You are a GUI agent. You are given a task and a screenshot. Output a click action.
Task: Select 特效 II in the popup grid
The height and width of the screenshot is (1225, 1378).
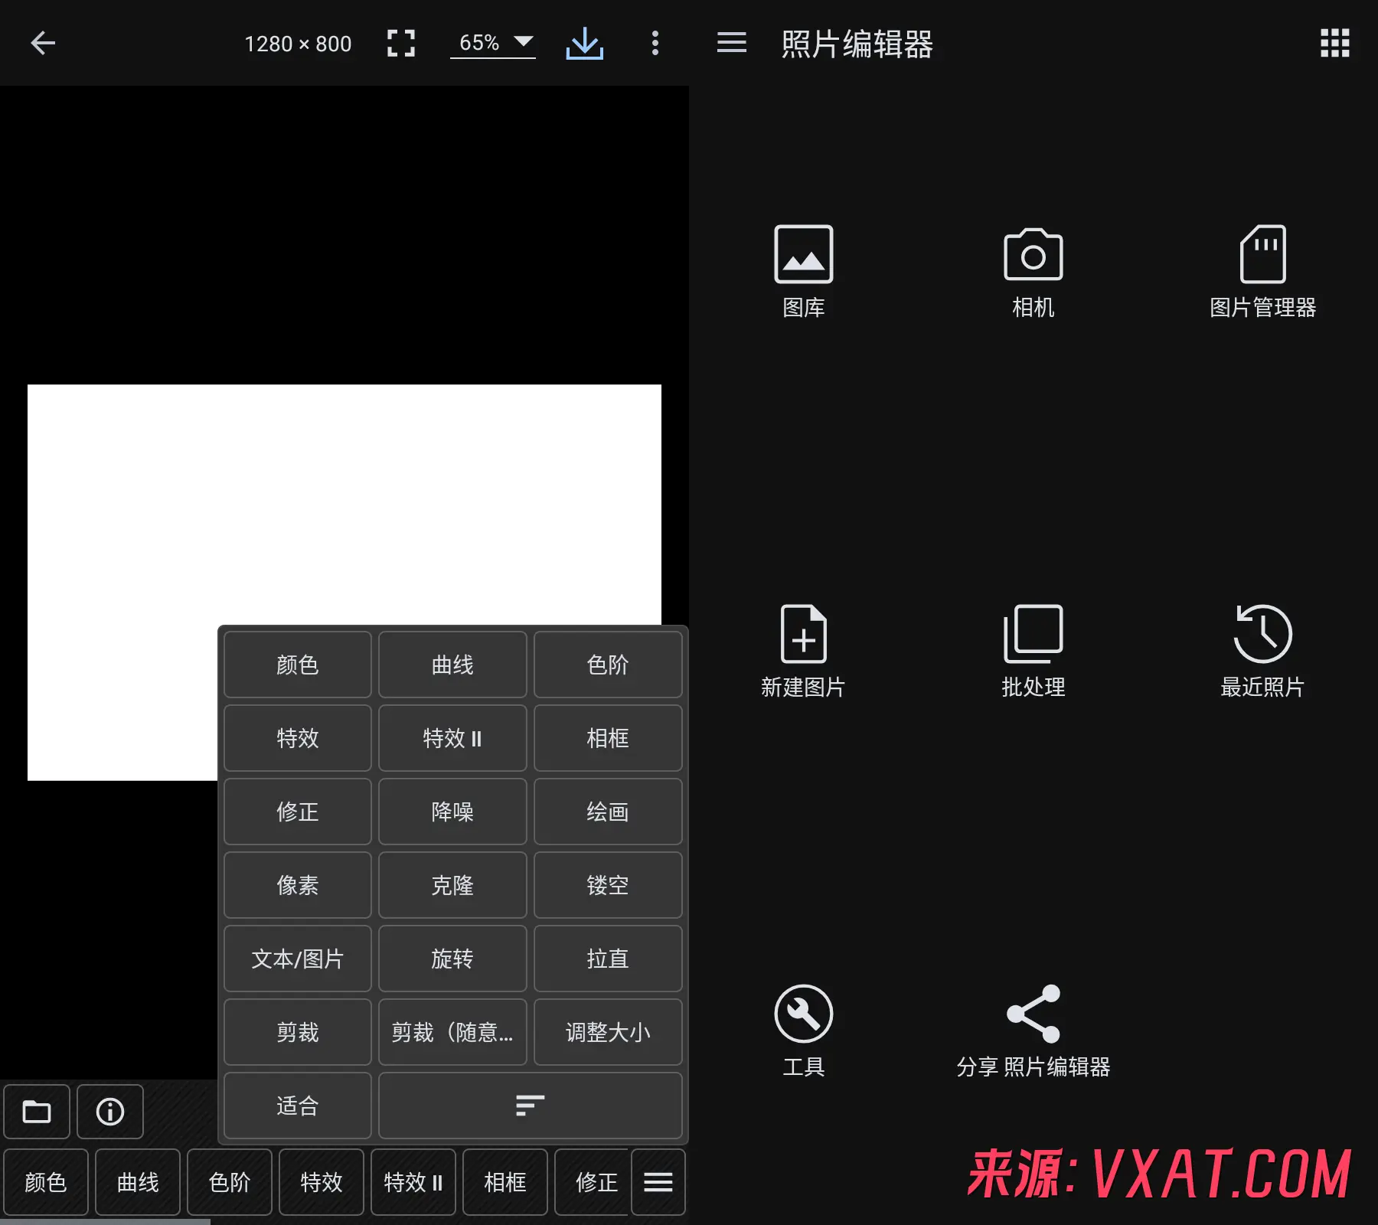[x=452, y=738]
